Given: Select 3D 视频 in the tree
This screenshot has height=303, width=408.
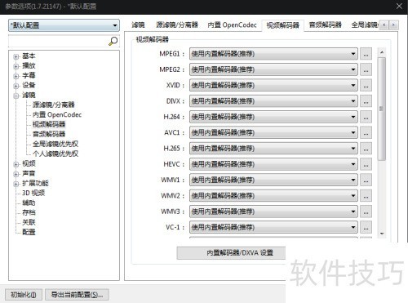Looking at the screenshot, I should tap(33, 193).
